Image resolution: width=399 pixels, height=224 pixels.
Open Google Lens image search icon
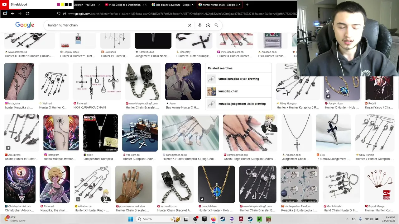pyautogui.click(x=208, y=25)
